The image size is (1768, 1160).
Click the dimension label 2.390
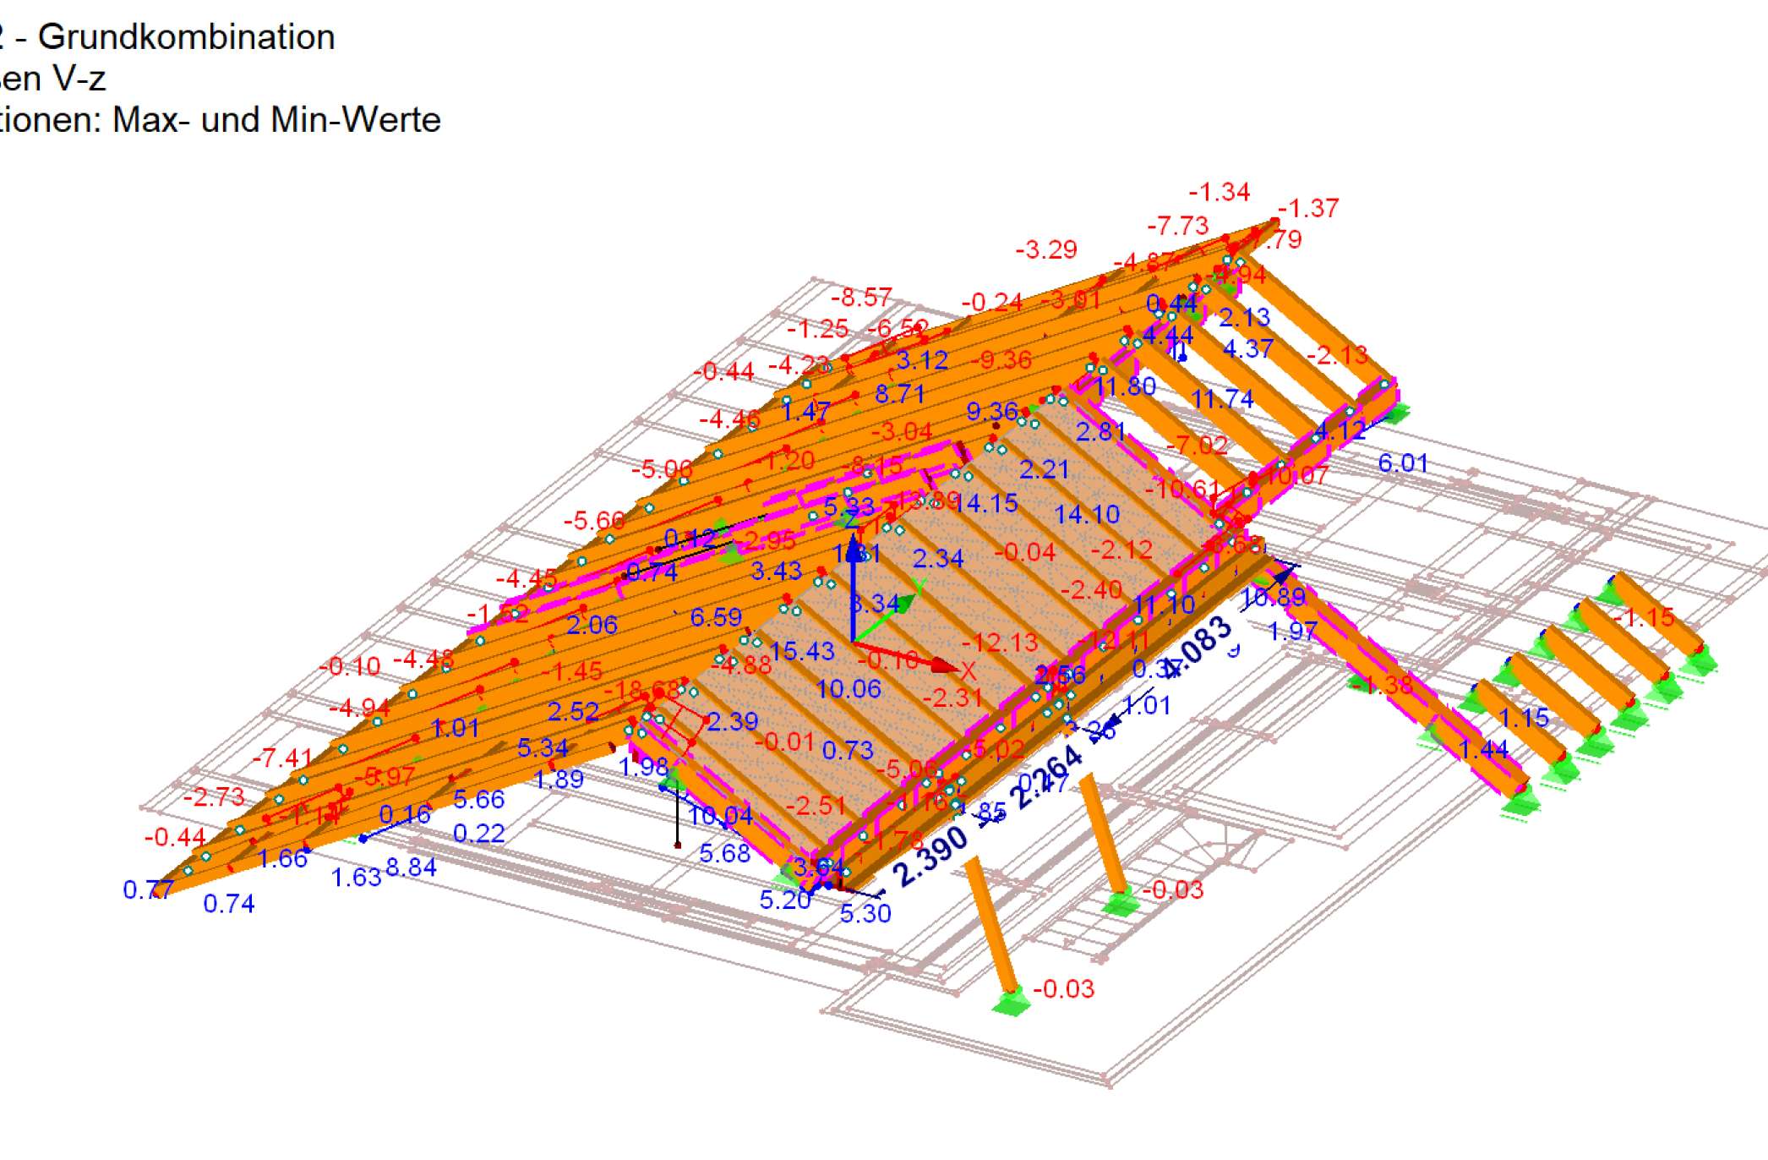click(x=929, y=855)
